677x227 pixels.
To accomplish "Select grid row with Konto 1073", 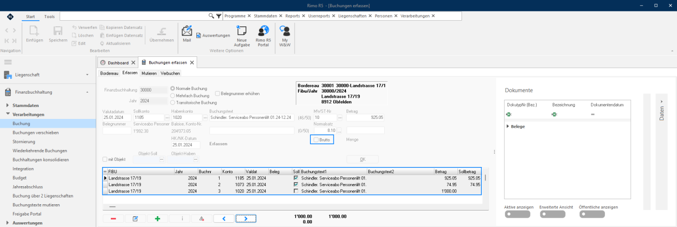I will coord(293,184).
